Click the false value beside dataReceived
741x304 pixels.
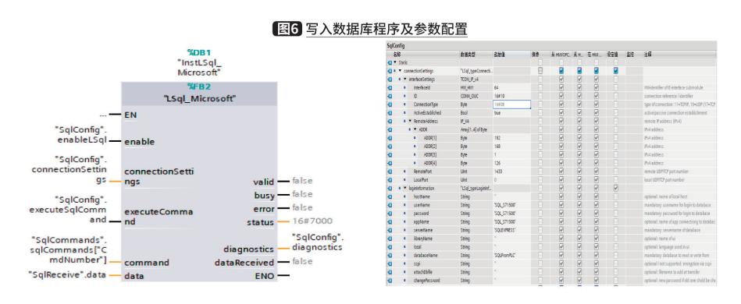pyautogui.click(x=302, y=261)
